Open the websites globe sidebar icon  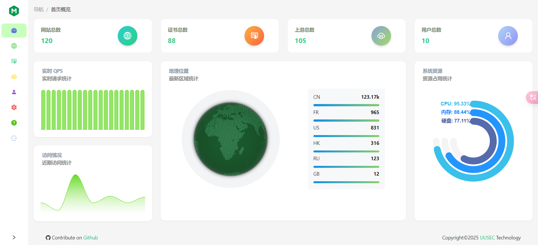click(14, 46)
